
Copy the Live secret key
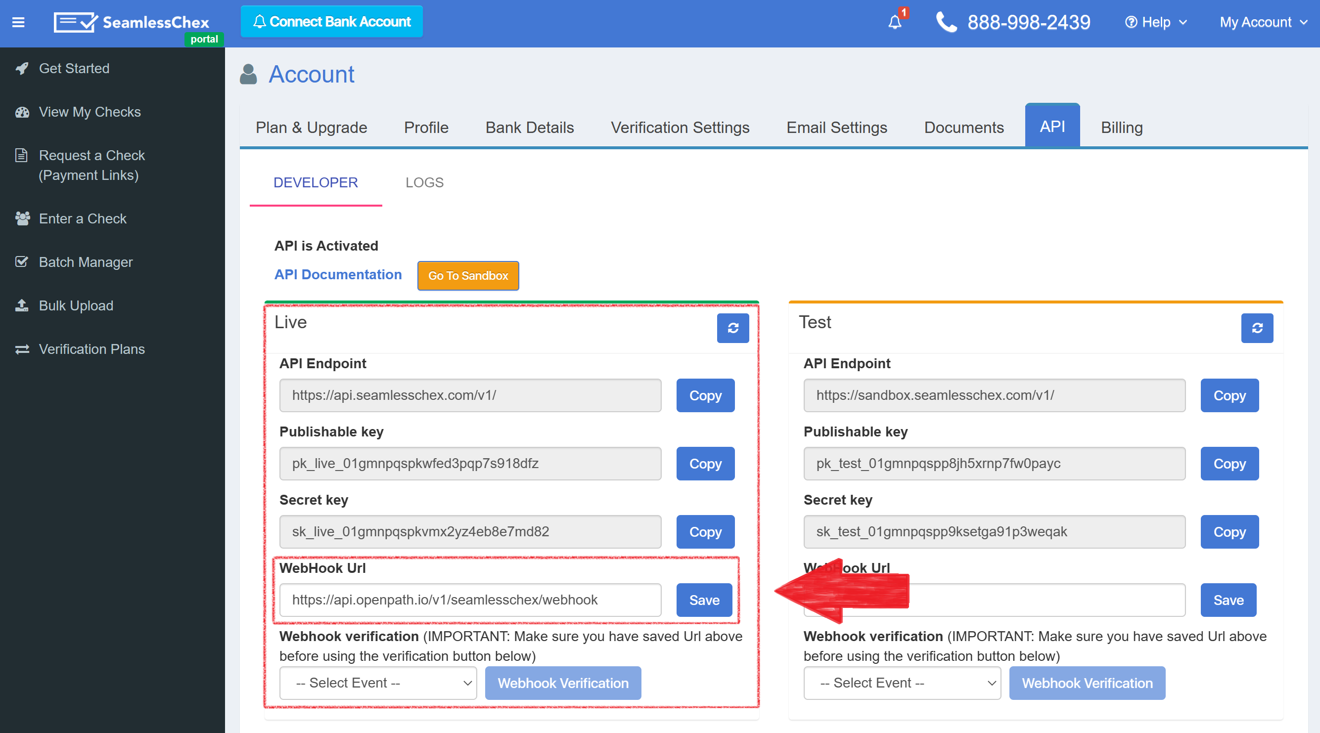click(705, 532)
